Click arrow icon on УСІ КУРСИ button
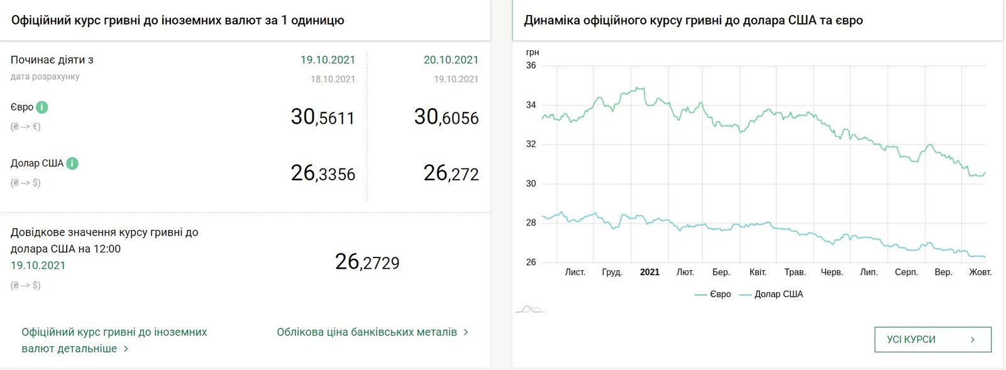 point(973,339)
